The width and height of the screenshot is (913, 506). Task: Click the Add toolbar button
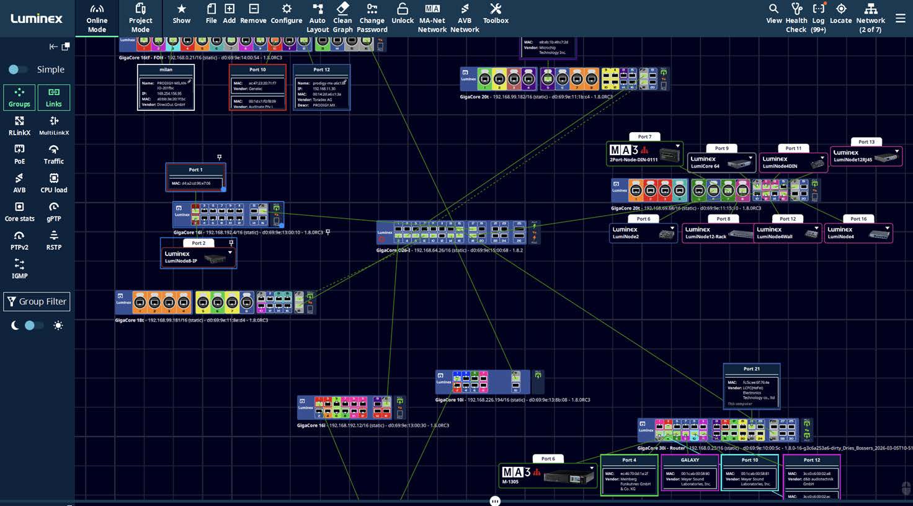coord(229,14)
